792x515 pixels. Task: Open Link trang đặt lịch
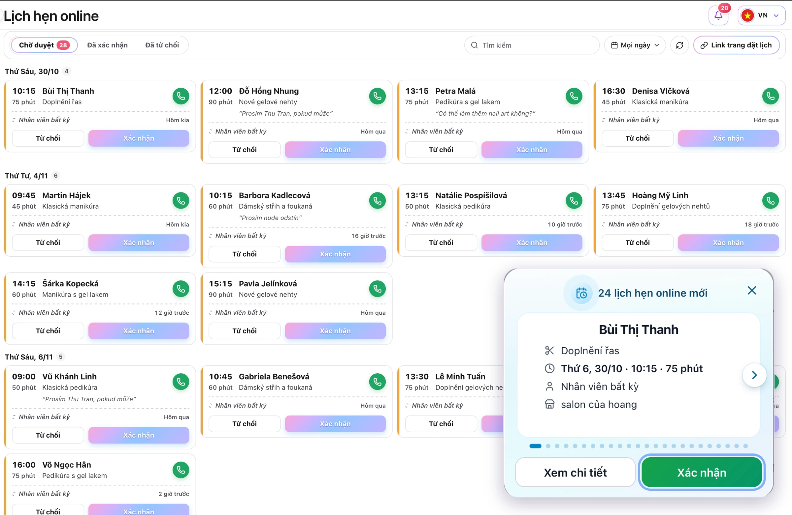tap(736, 45)
